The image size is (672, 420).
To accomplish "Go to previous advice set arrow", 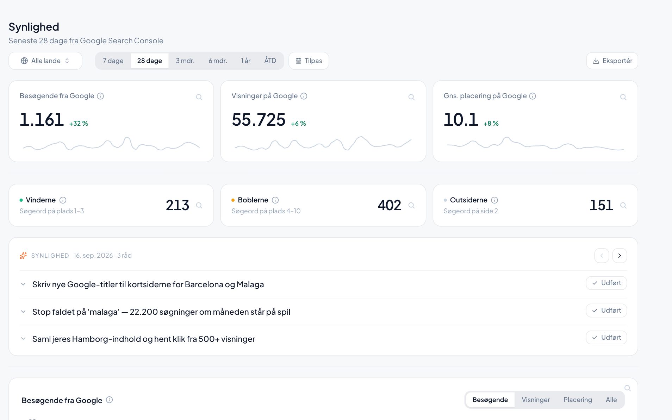I will pos(602,256).
